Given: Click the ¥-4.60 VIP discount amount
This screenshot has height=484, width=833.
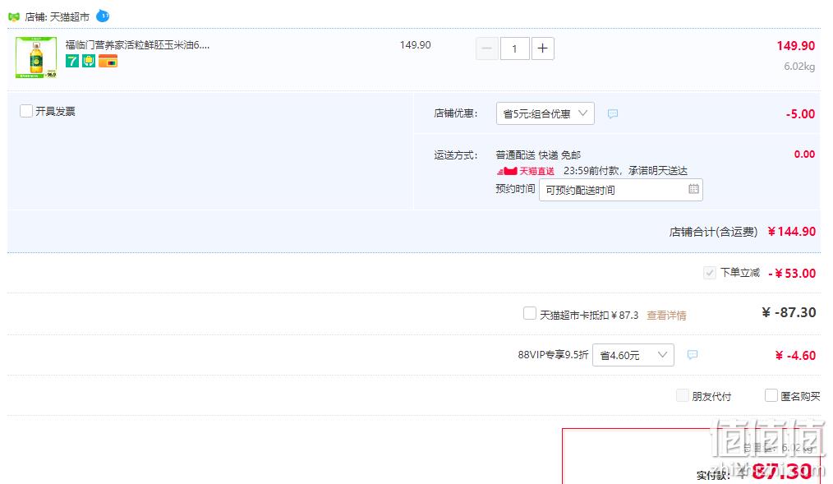Looking at the screenshot, I should point(795,356).
